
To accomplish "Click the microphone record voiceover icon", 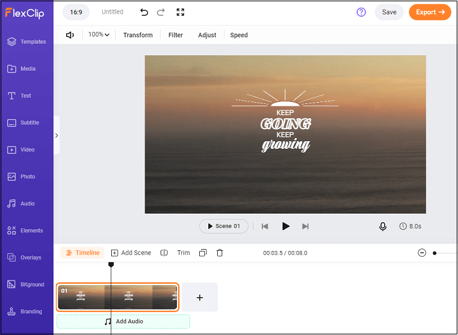I will [x=383, y=227].
